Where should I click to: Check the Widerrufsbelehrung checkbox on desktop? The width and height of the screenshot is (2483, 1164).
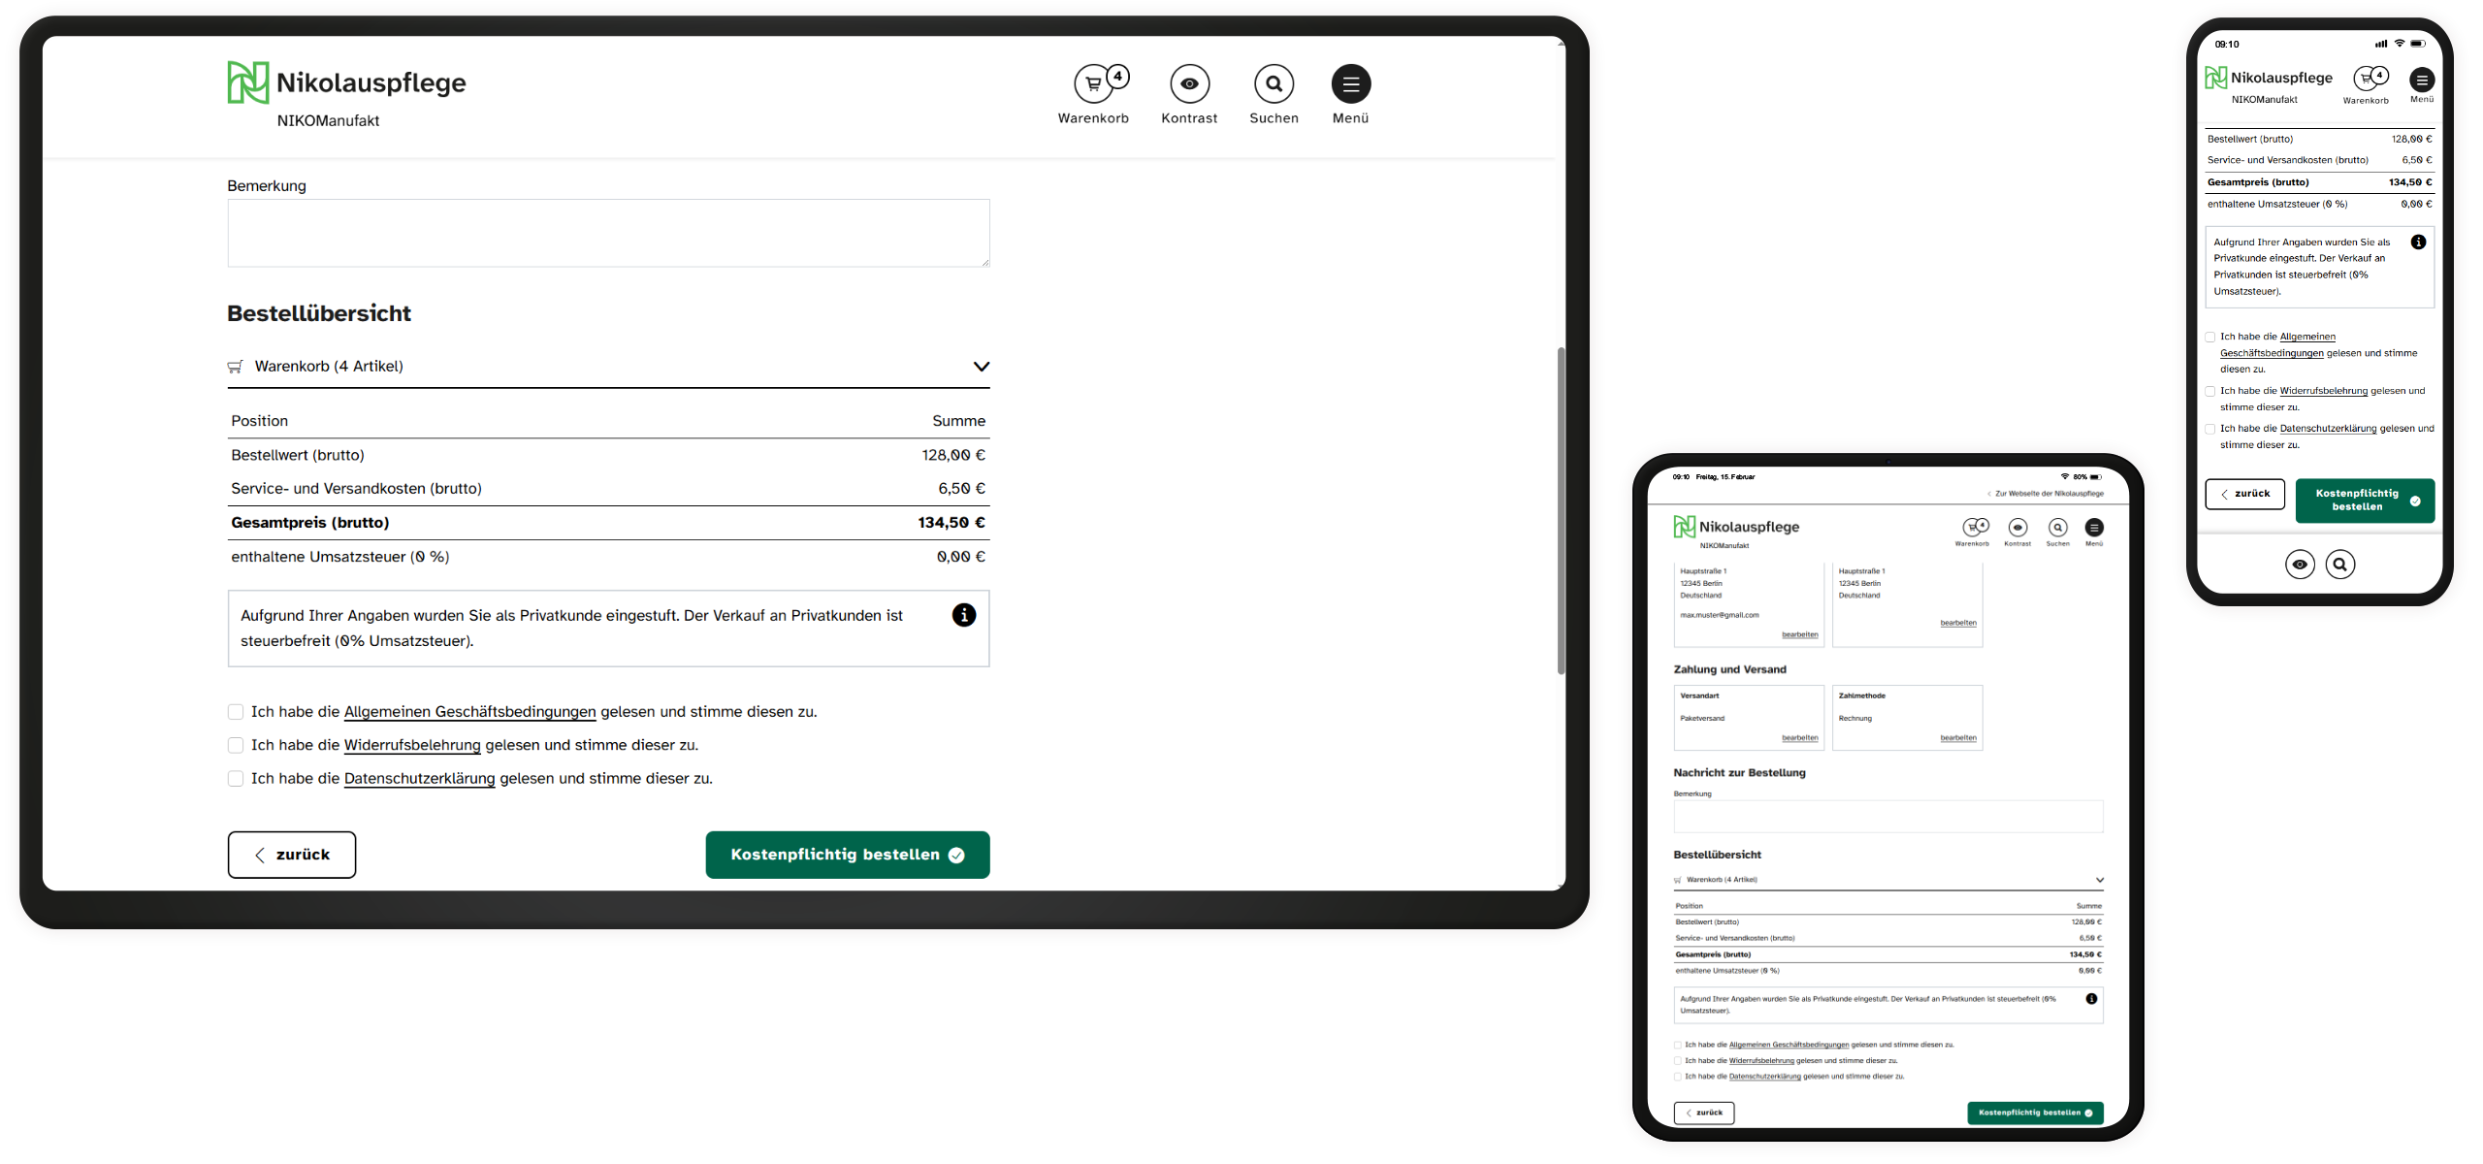[235, 745]
